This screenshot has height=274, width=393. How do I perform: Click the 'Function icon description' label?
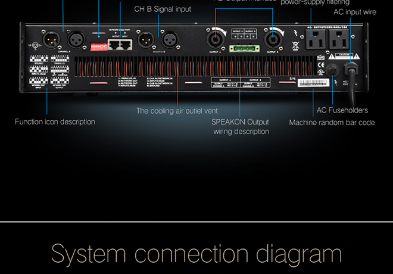pos(55,122)
